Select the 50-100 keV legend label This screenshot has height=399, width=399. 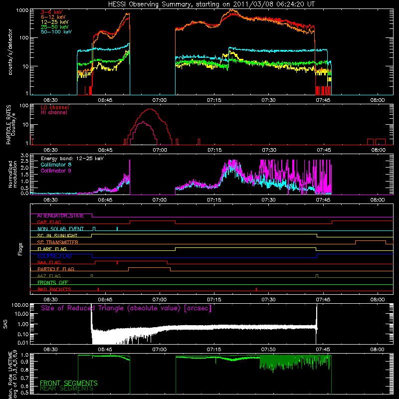[x=56, y=32]
